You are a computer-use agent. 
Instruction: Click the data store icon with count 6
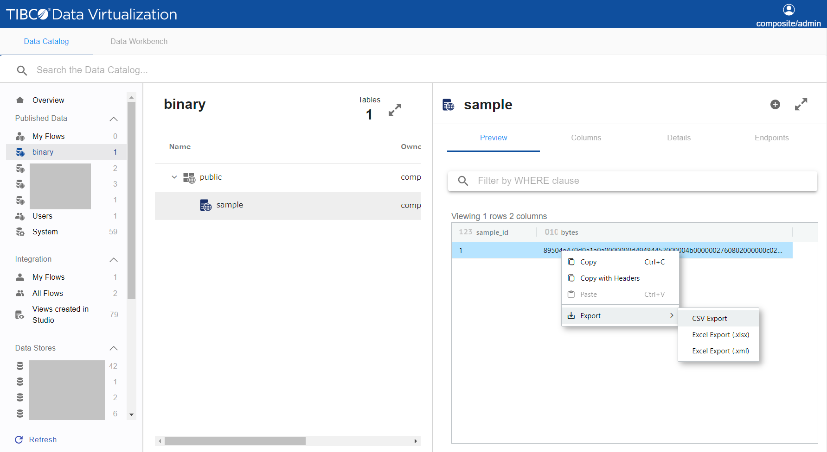[20, 414]
